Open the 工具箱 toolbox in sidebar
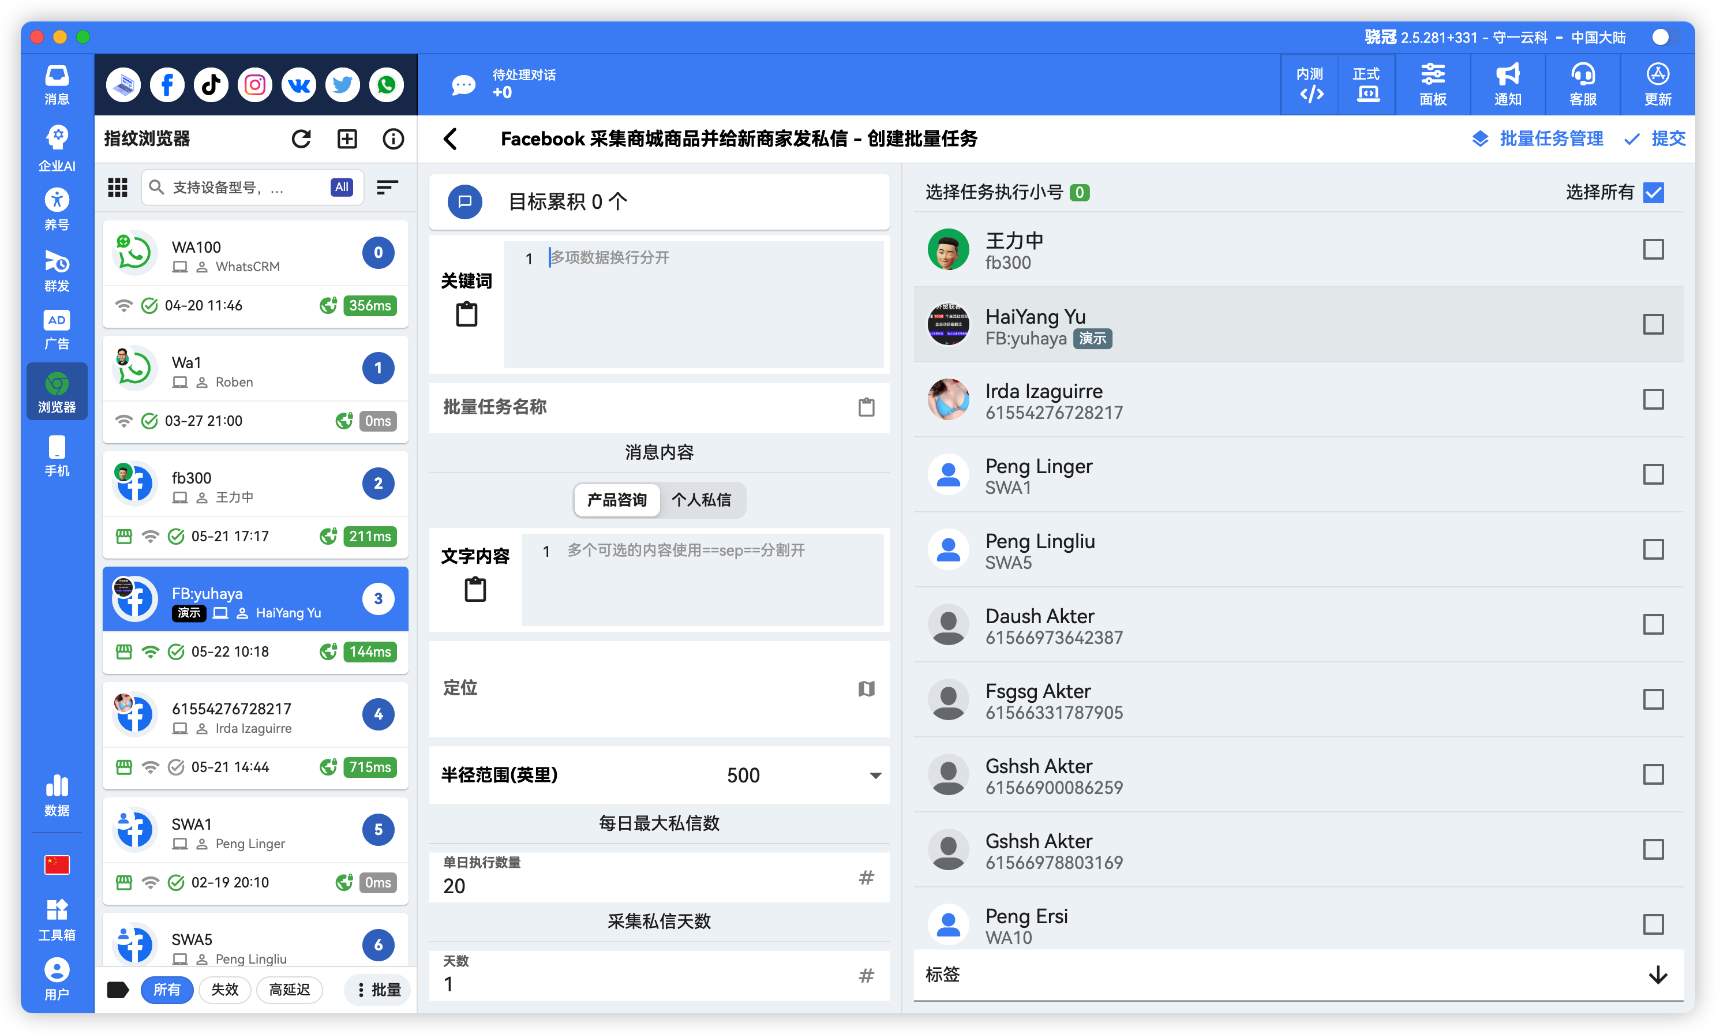 (57, 919)
